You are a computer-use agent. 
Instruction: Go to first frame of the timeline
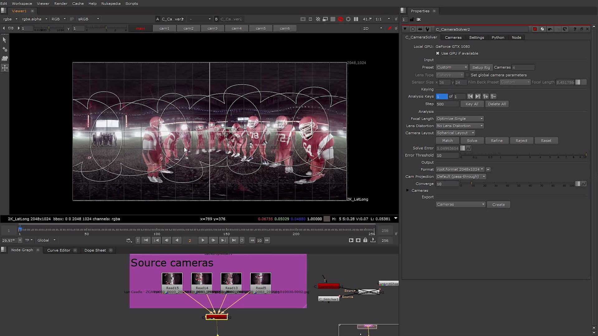coord(146,240)
